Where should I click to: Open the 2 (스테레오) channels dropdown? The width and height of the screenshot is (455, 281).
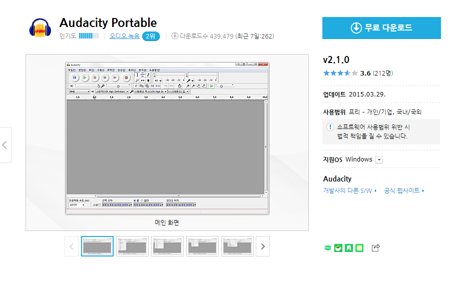coord(178,91)
